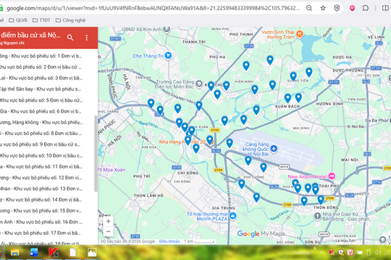Screen dimensions: 391x260
Task: Select list row Khu vực bỏ phiếu số: 2
Action: 47,67
